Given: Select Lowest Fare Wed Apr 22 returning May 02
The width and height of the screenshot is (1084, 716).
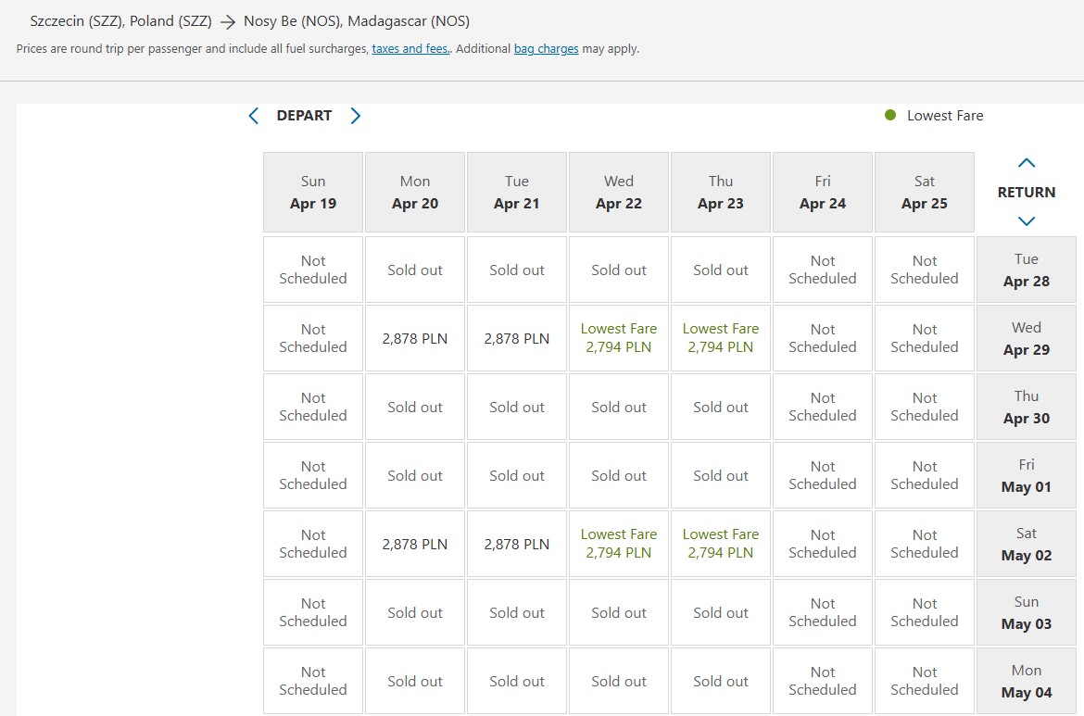Looking at the screenshot, I should [x=619, y=544].
